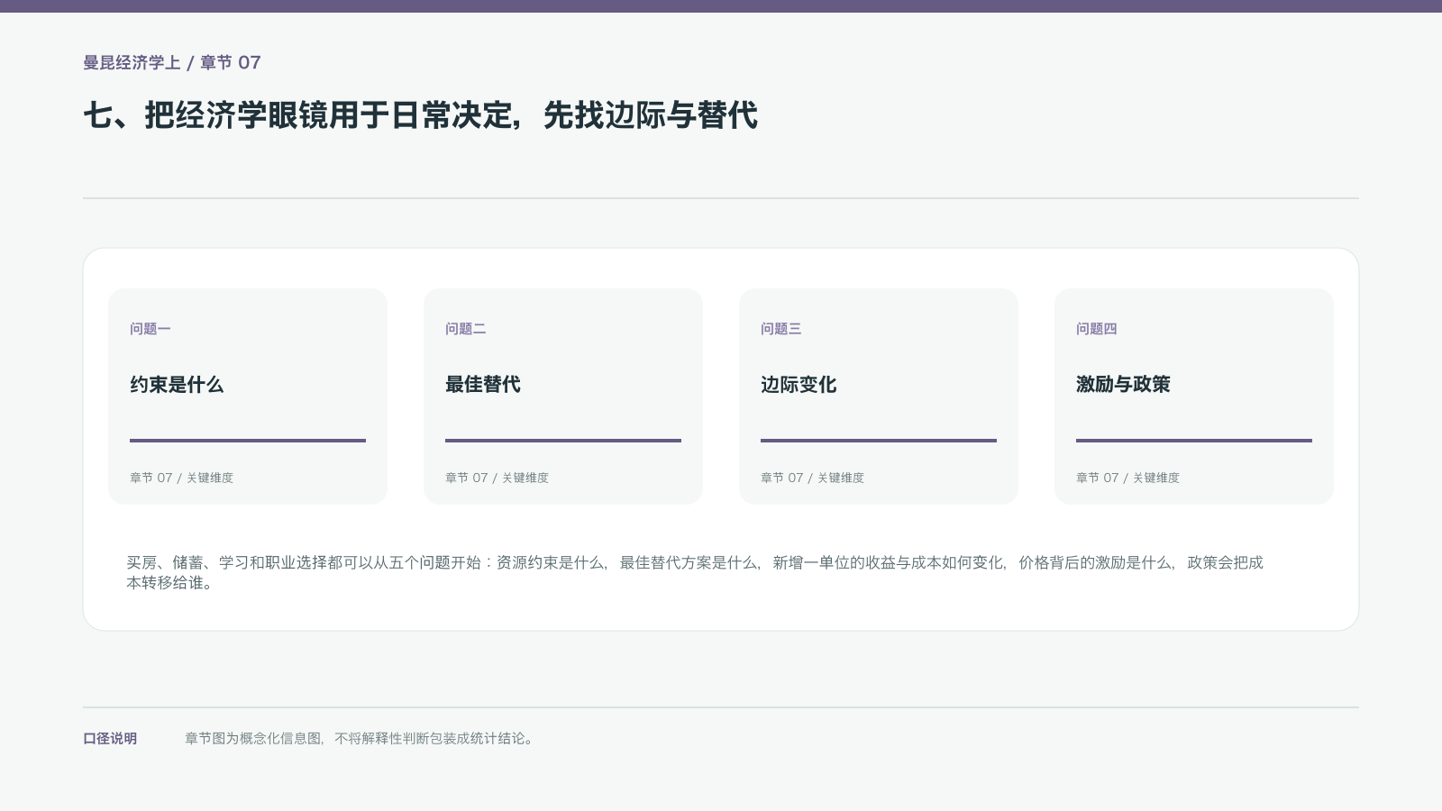1442x811 pixels.
Task: Select the '问题一' label
Action: pyautogui.click(x=151, y=329)
